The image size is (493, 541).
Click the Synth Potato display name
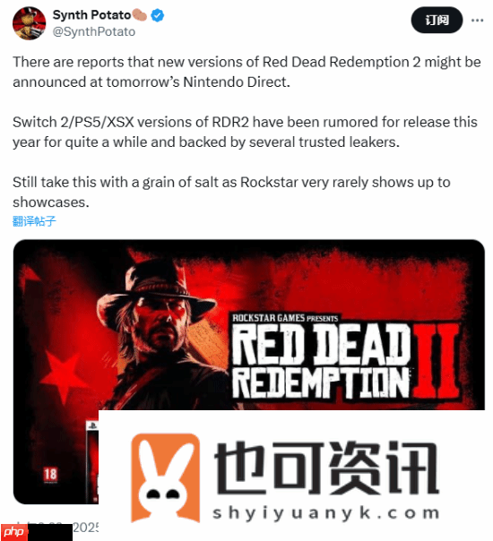coord(91,15)
